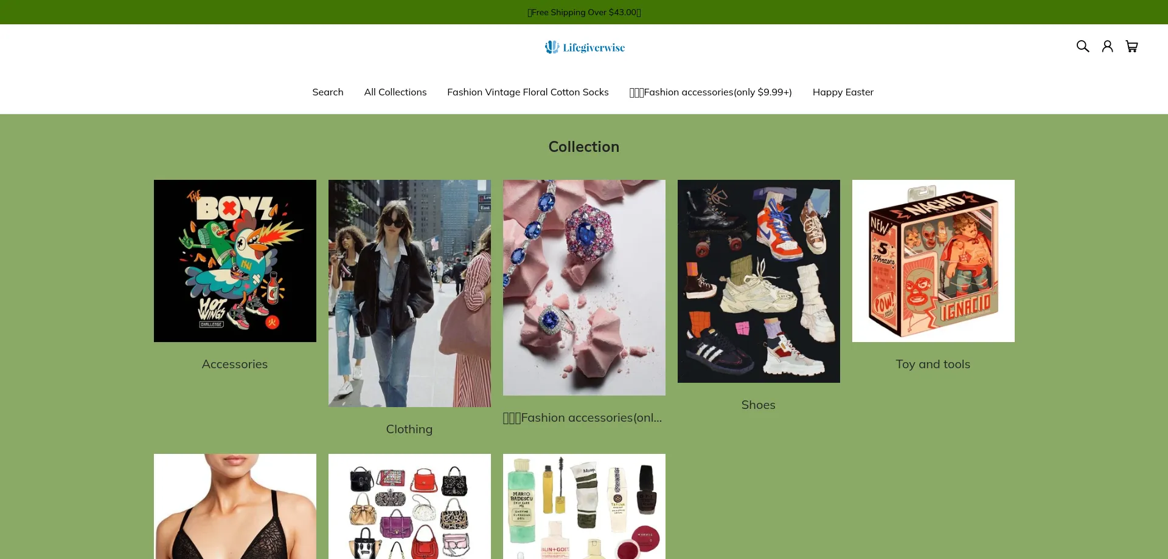1168x559 pixels.
Task: Click the Nacho Ignacio toy box image
Action: (933, 261)
